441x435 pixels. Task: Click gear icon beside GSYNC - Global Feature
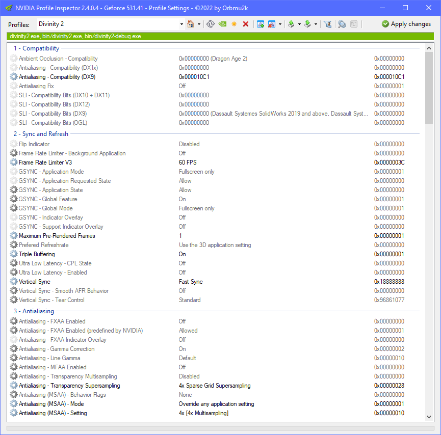14,199
